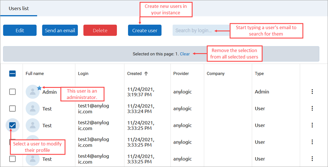Click the Admin full name text
This screenshot has width=328, height=167.
49,92
